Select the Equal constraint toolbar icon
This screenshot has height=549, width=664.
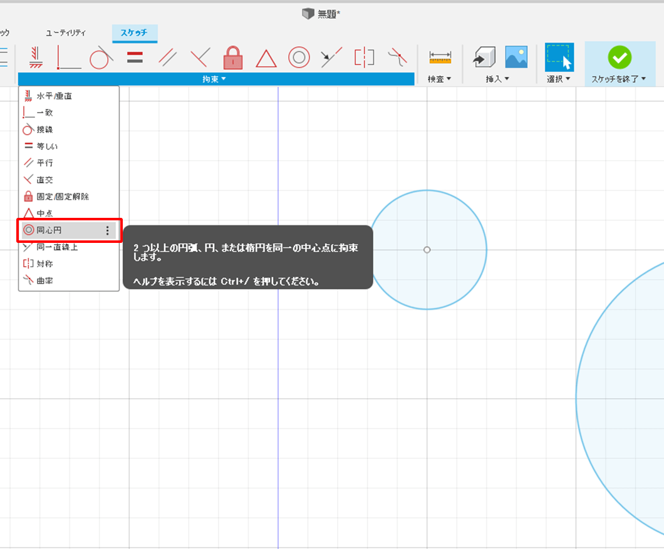click(135, 57)
